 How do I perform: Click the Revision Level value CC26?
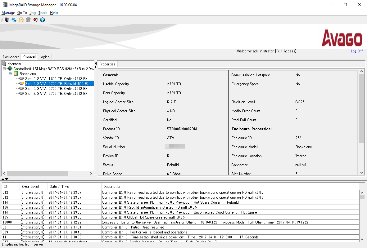coord(300,102)
